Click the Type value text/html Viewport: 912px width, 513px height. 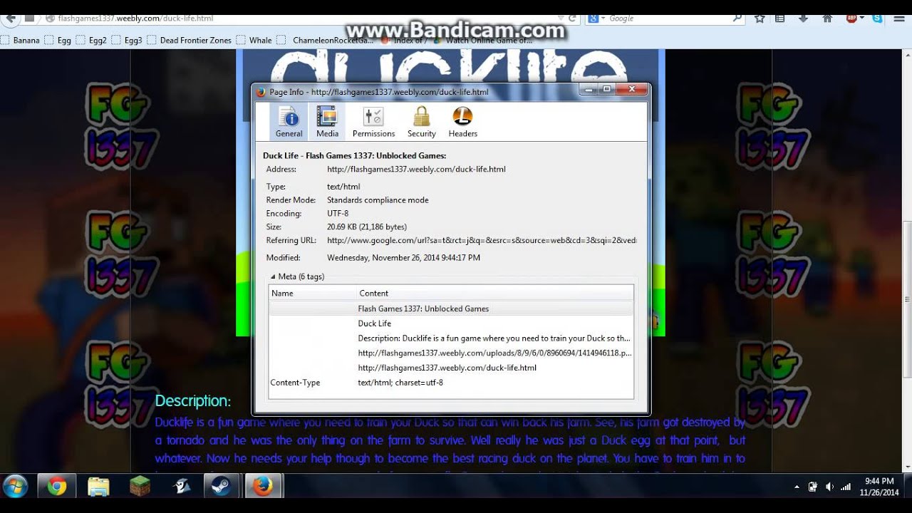[343, 187]
